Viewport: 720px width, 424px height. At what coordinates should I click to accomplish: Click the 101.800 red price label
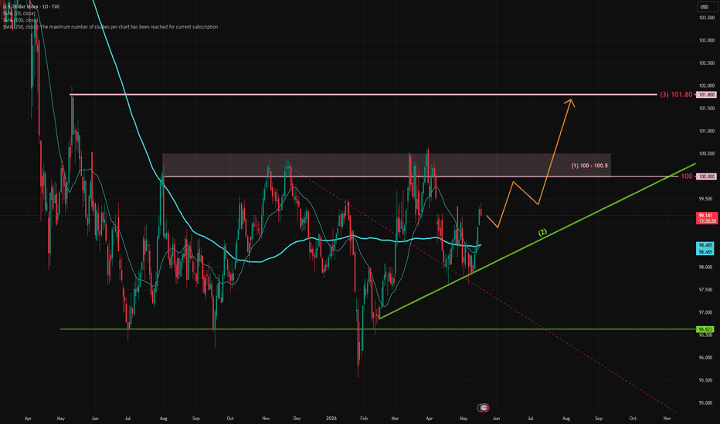(x=706, y=95)
